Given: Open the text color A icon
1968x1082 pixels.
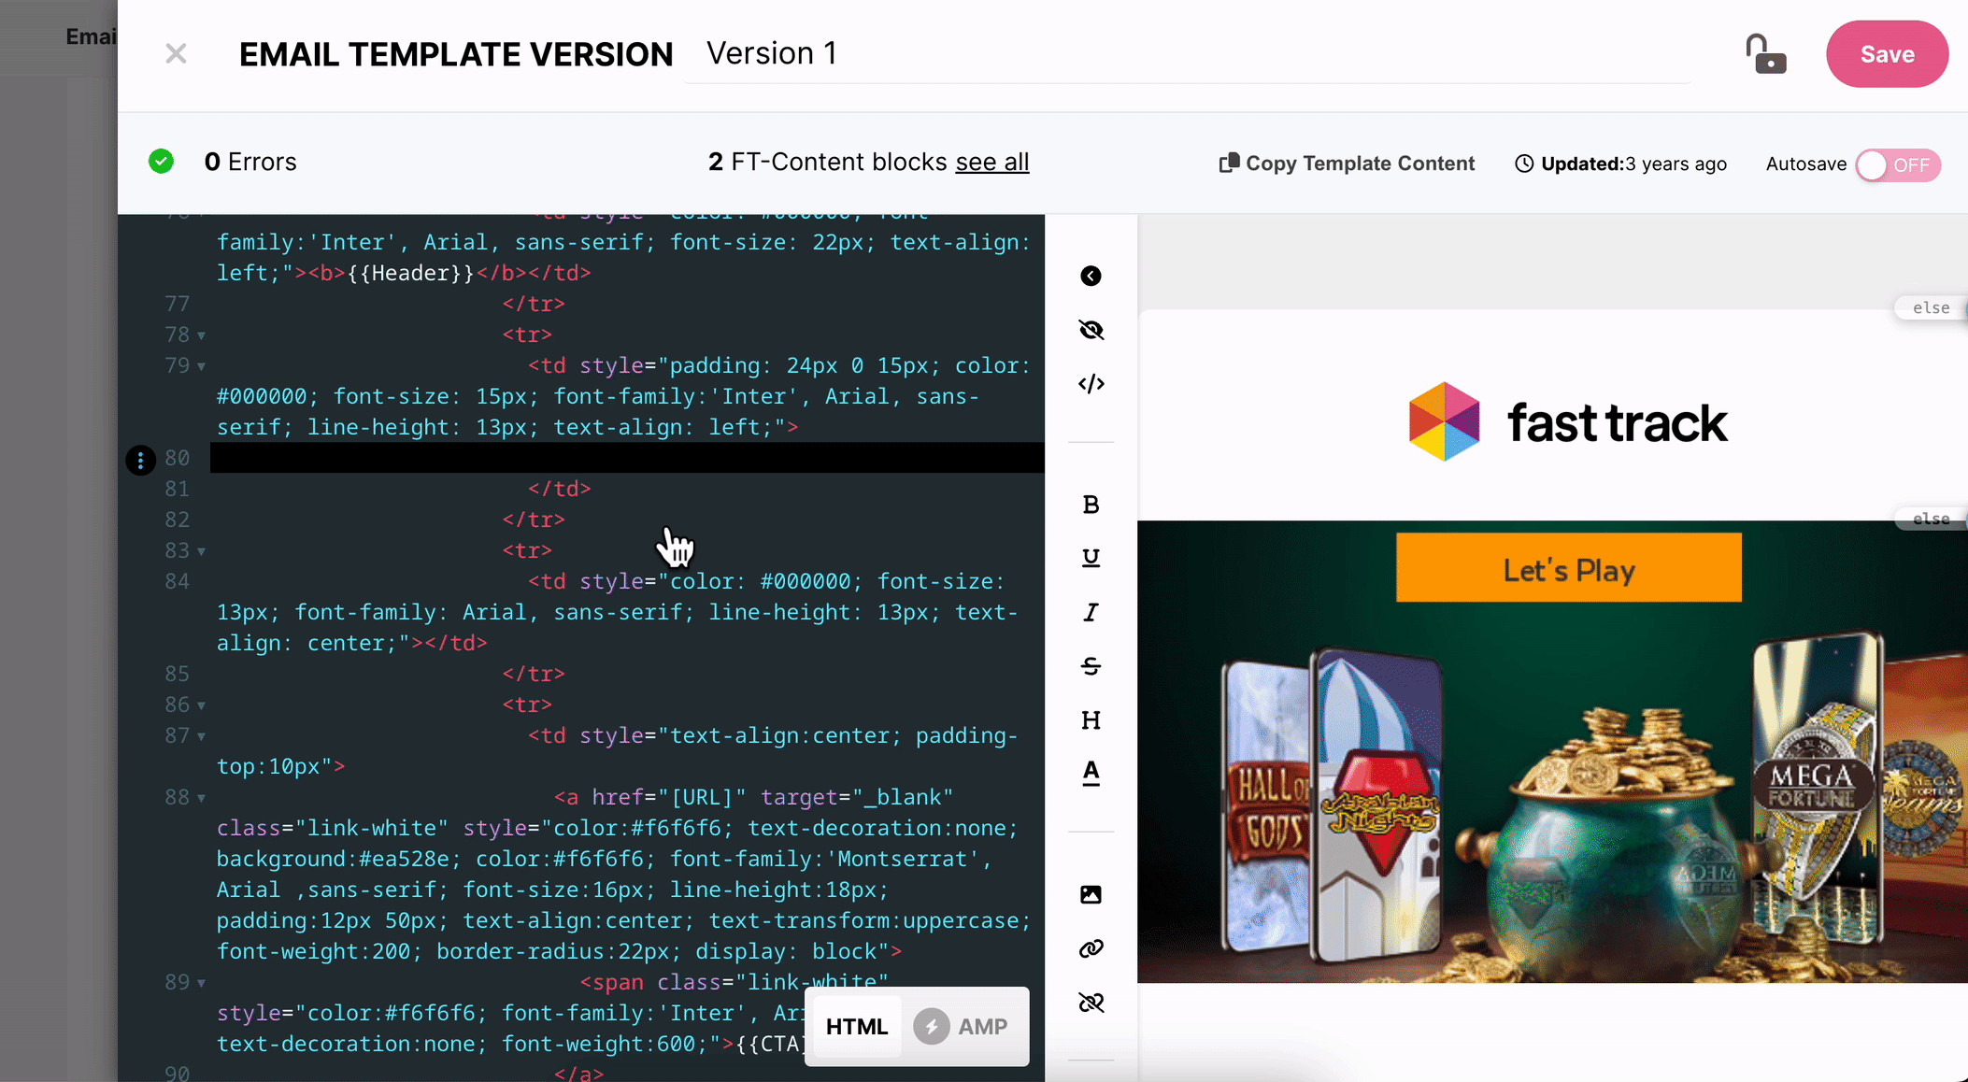Looking at the screenshot, I should [x=1091, y=774].
